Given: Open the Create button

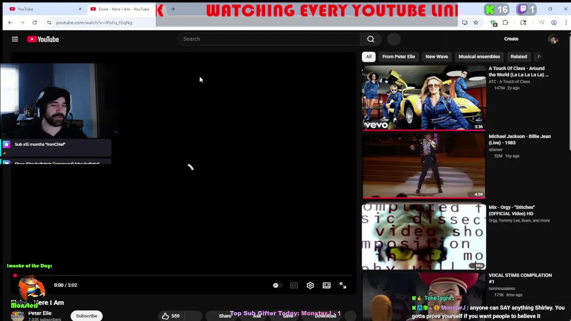Looking at the screenshot, I should tap(511, 39).
